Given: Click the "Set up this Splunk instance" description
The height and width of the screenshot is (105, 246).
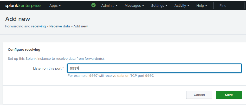Looking at the screenshot, I should point(56,59).
